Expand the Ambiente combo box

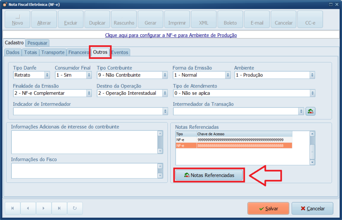coord(312,75)
